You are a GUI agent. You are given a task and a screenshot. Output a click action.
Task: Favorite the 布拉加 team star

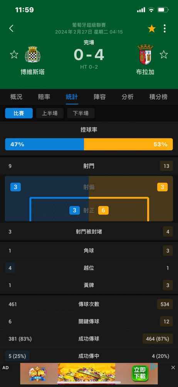pyautogui.click(x=164, y=54)
